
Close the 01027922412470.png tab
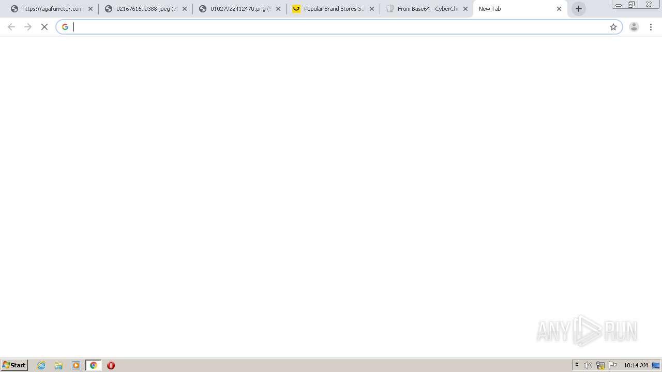(278, 9)
